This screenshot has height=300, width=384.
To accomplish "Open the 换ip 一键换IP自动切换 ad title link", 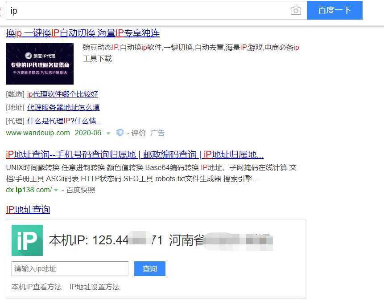I will (83, 33).
